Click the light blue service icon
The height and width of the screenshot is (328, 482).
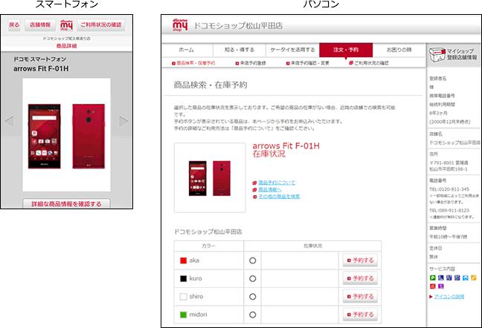(x=466, y=278)
